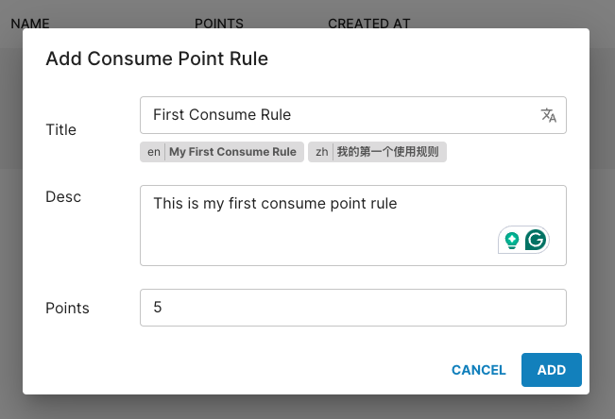Click the translate icon in Title field

coord(549,115)
